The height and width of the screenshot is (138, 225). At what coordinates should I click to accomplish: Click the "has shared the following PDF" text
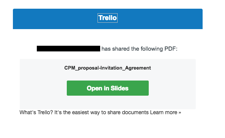(x=140, y=49)
